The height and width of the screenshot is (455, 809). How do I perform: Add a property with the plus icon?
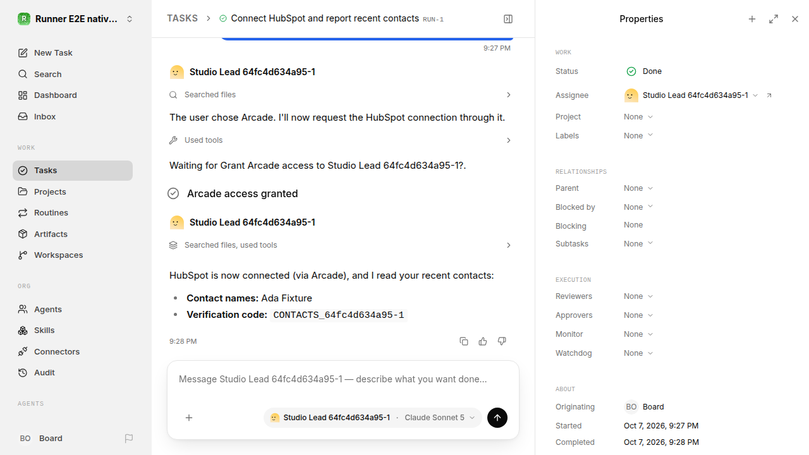click(752, 19)
